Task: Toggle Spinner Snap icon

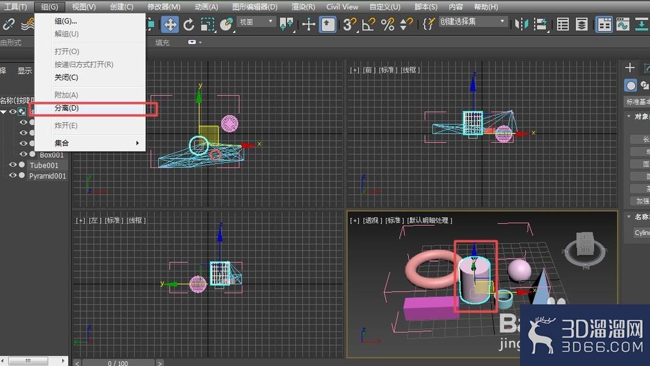Action: pyautogui.click(x=406, y=25)
